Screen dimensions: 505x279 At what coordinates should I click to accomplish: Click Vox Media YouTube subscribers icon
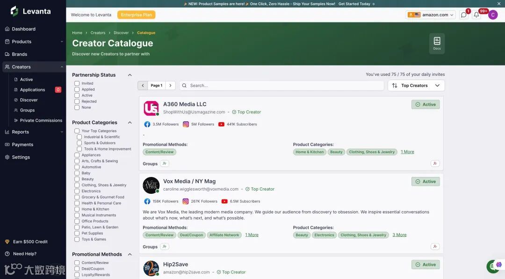(224, 201)
